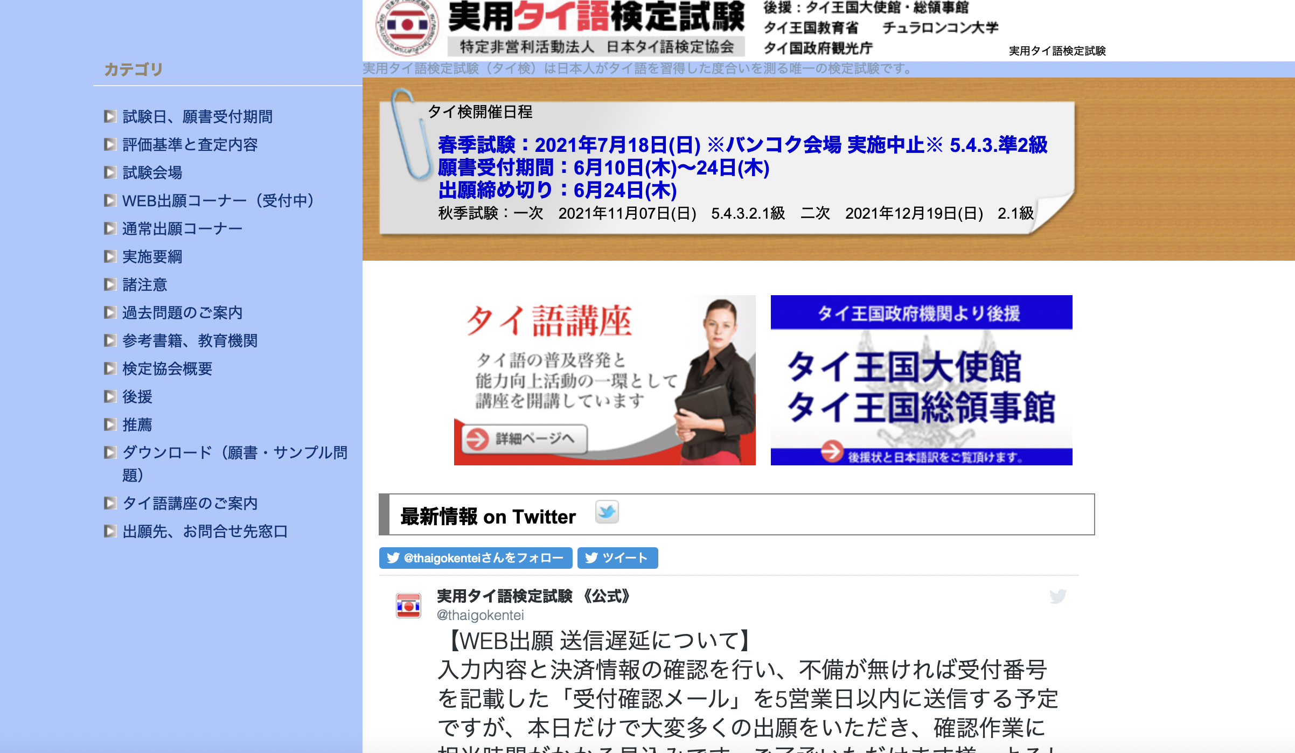The height and width of the screenshot is (753, 1295).
Task: Open the タイ王国大使館 support banner
Action: pos(921,380)
